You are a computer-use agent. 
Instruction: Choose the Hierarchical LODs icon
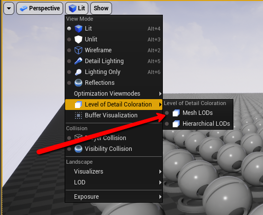click(176, 124)
